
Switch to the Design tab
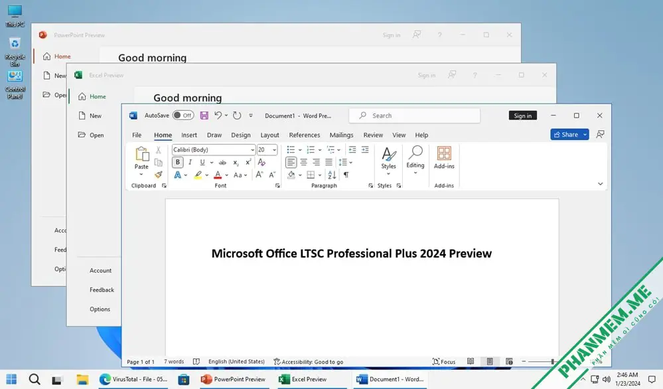pyautogui.click(x=241, y=135)
